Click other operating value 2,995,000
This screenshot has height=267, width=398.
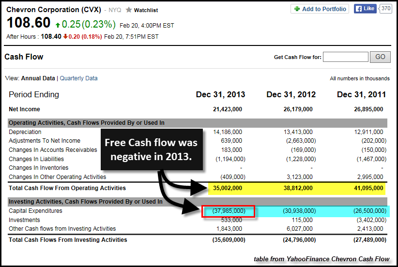tap(370, 177)
